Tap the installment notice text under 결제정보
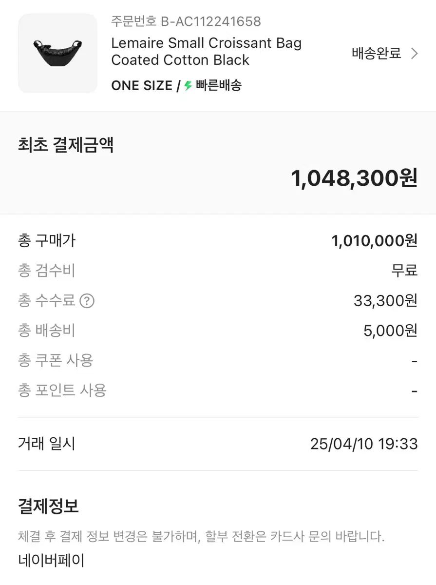This screenshot has width=436, height=585. tap(201, 537)
